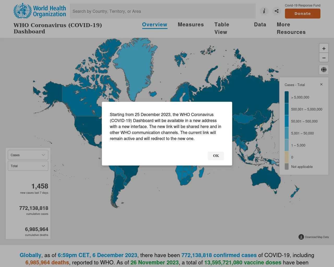Click the 50,001 – 500,000 legend swatch
334x267 pixels.
pyautogui.click(x=287, y=121)
